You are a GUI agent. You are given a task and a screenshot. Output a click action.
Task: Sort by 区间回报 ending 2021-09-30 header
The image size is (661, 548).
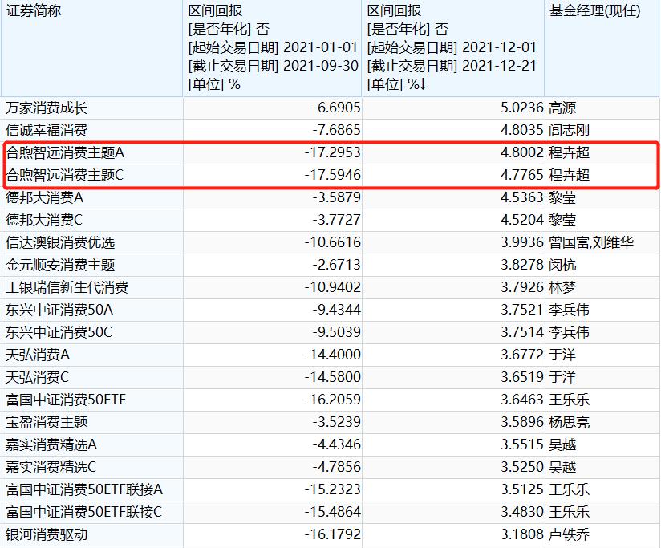pyautogui.click(x=273, y=47)
